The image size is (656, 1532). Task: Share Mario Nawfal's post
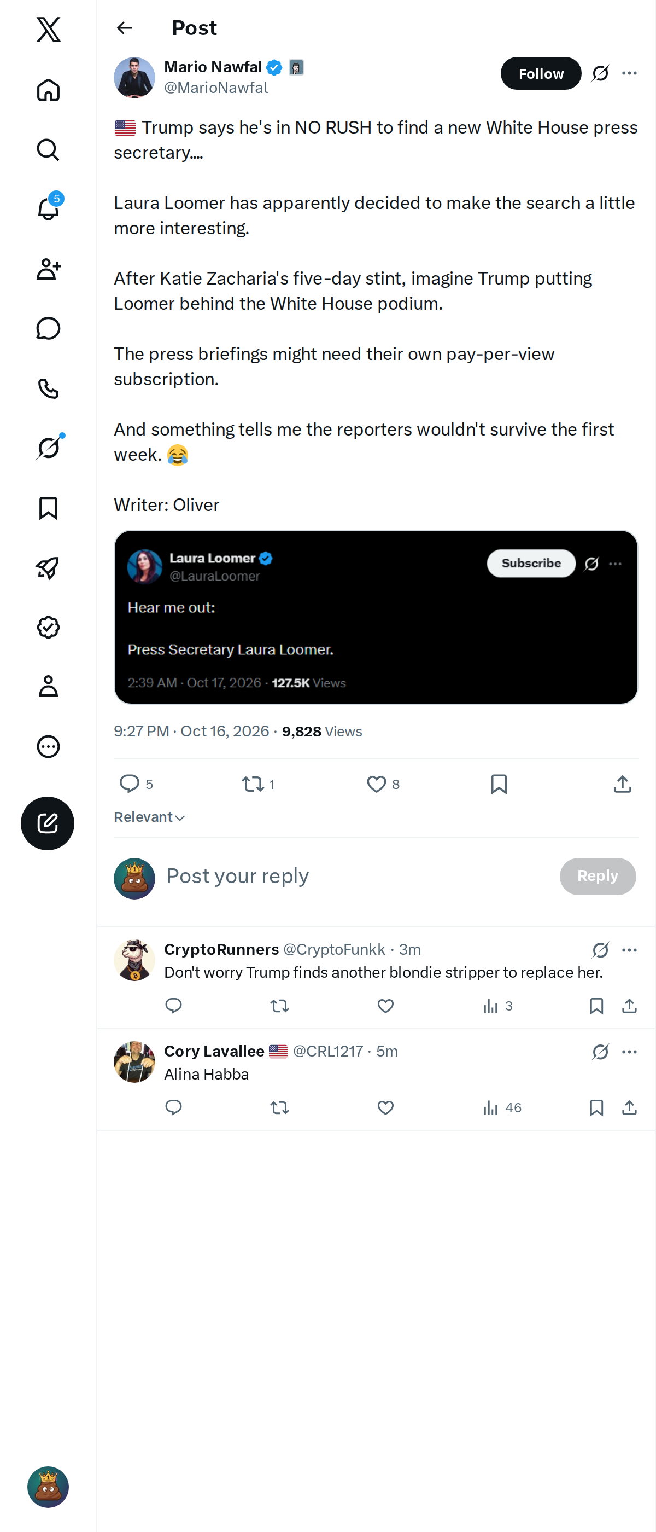click(x=622, y=784)
